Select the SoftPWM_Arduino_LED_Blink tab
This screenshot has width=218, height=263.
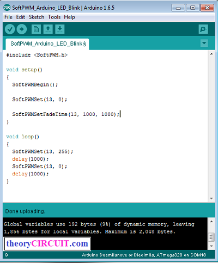(x=47, y=44)
